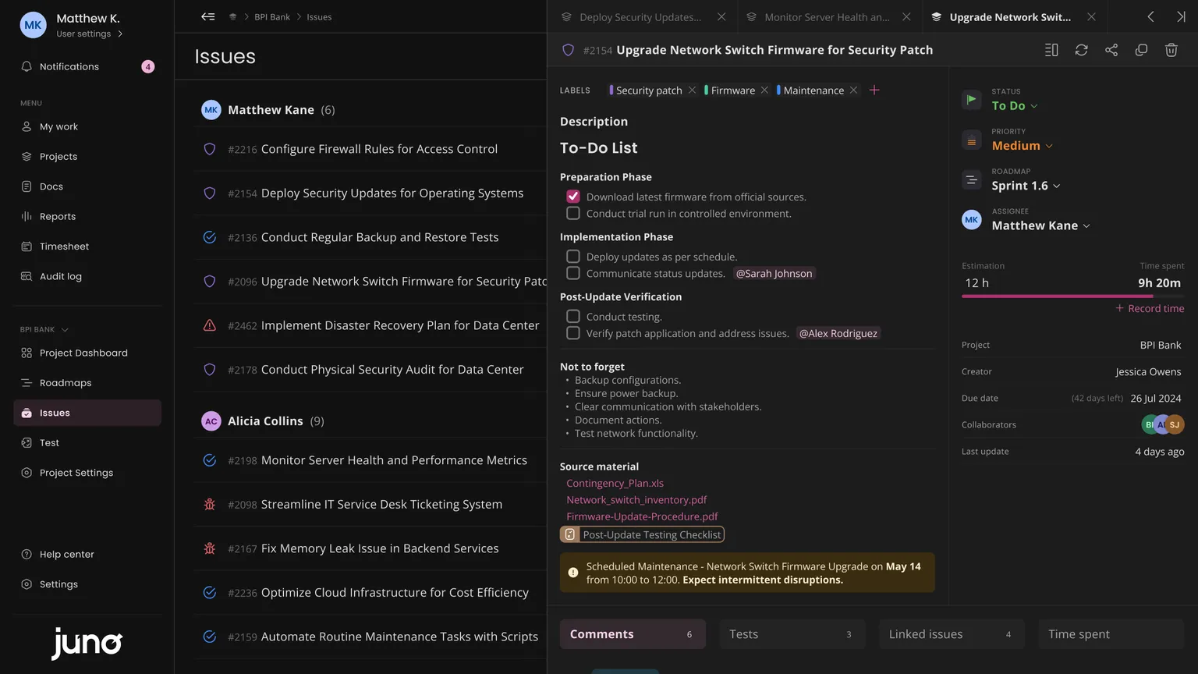Check 'Deploy updates as per schedule'
Image resolution: width=1198 pixels, height=674 pixels.
coord(573,256)
